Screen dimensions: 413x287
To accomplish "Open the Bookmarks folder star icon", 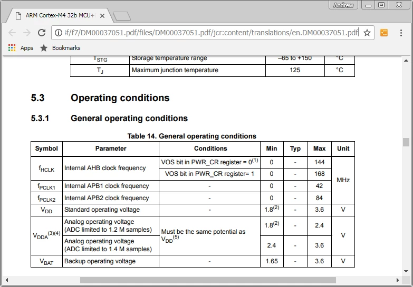I will tap(44, 48).
